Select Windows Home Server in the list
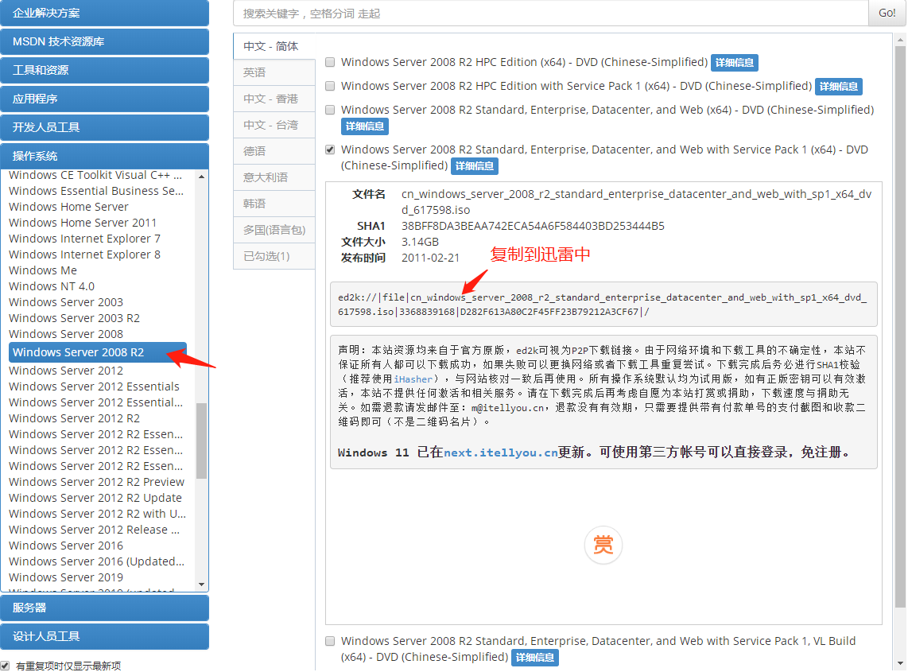908x672 pixels. 68,207
